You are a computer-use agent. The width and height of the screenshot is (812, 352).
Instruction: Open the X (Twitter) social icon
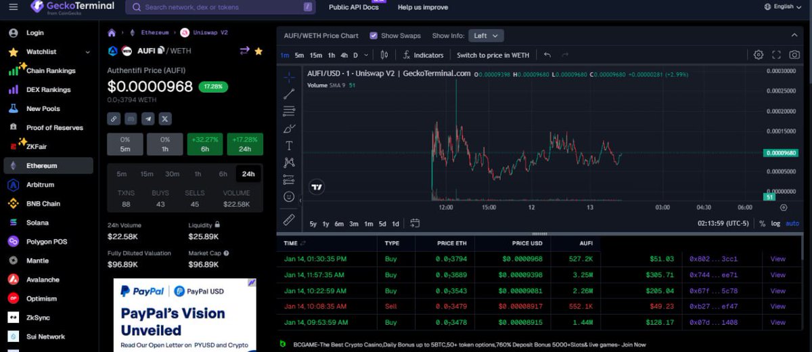[164, 118]
